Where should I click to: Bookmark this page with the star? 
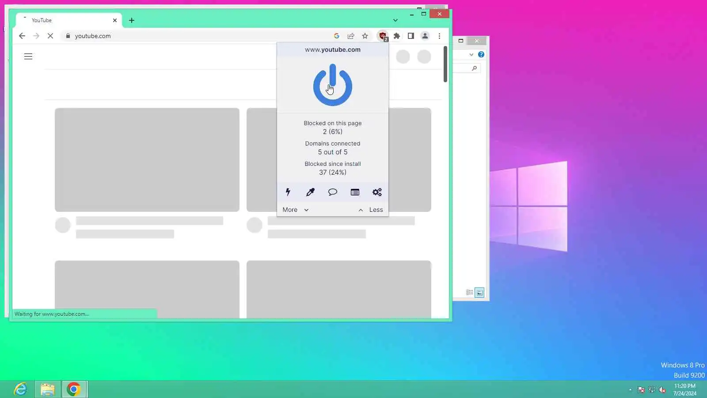click(365, 36)
